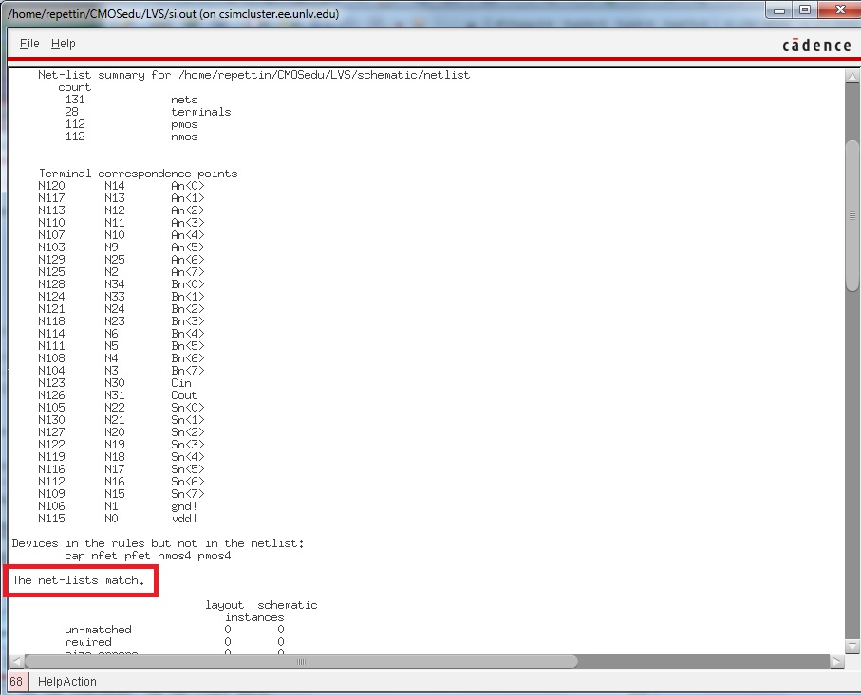Viewport: 861px width, 695px height.
Task: Click the empty vertical scrollbar track below thumb
Action: click(x=852, y=474)
